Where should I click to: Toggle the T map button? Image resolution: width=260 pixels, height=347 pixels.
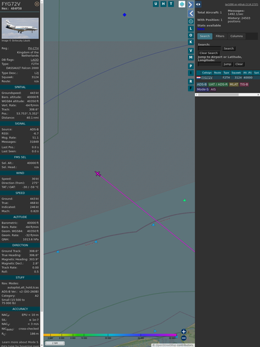[171, 4]
